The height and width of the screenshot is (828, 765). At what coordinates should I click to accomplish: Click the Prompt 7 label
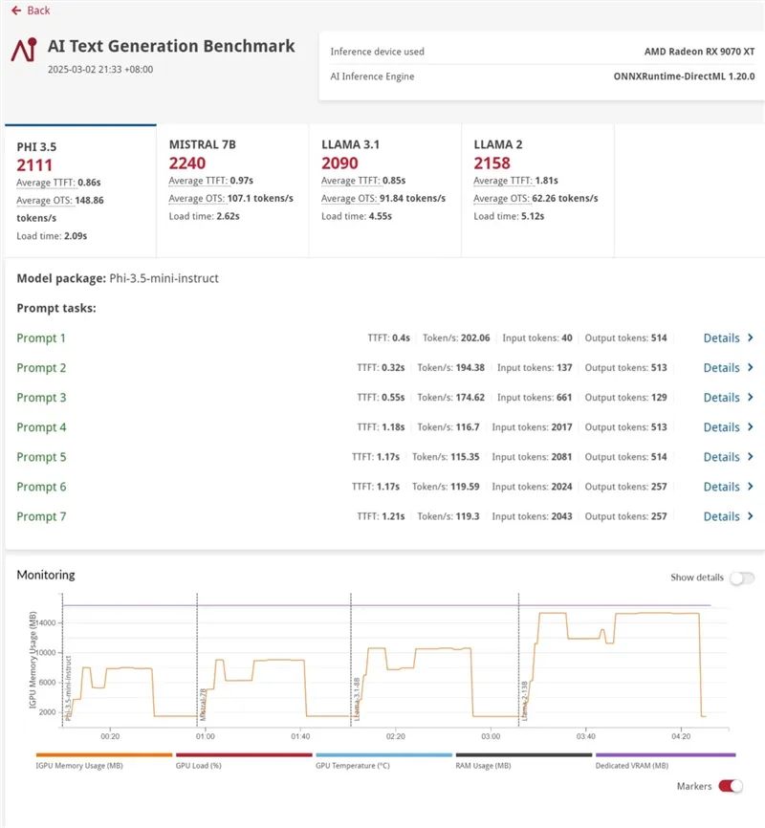(41, 516)
